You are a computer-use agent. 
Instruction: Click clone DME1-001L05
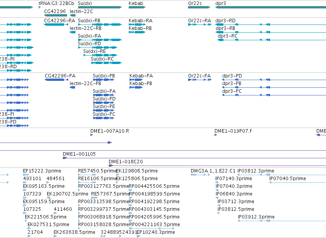(x=79, y=154)
